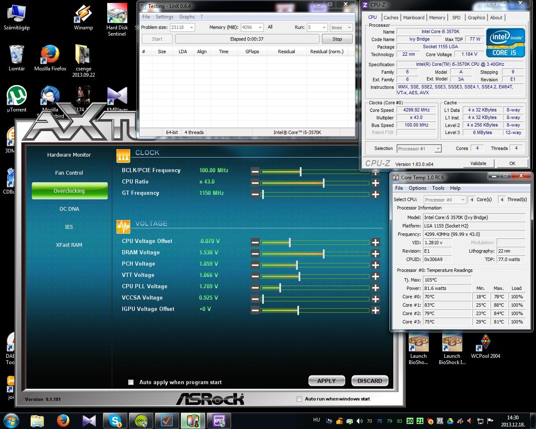The height and width of the screenshot is (429, 536).
Task: Click the Validate button in CPU-Z
Action: pyautogui.click(x=478, y=163)
